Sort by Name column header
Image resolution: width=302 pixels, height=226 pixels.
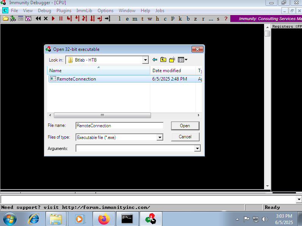pyautogui.click(x=99, y=71)
